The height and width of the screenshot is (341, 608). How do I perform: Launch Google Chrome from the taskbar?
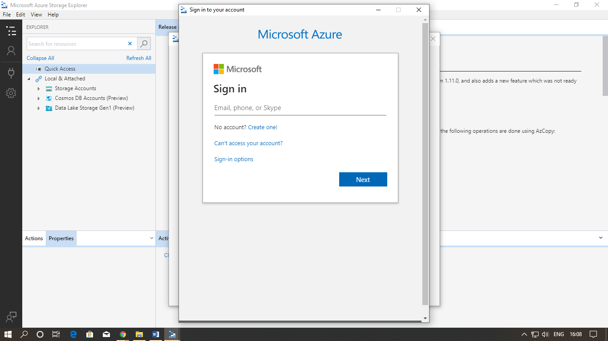point(123,334)
